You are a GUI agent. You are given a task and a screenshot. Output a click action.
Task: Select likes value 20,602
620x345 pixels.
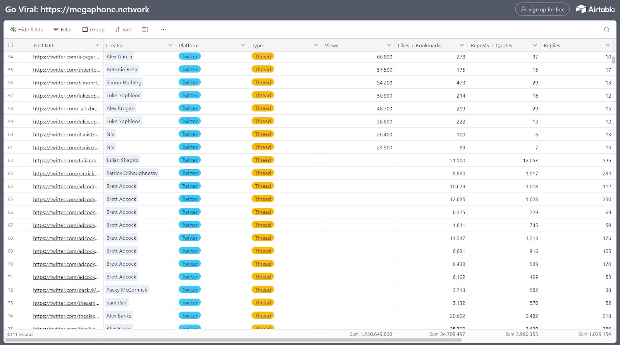click(457, 316)
